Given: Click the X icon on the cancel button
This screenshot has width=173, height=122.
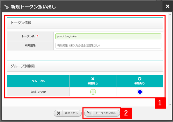Looking at the screenshot, I should [x=58, y=113].
